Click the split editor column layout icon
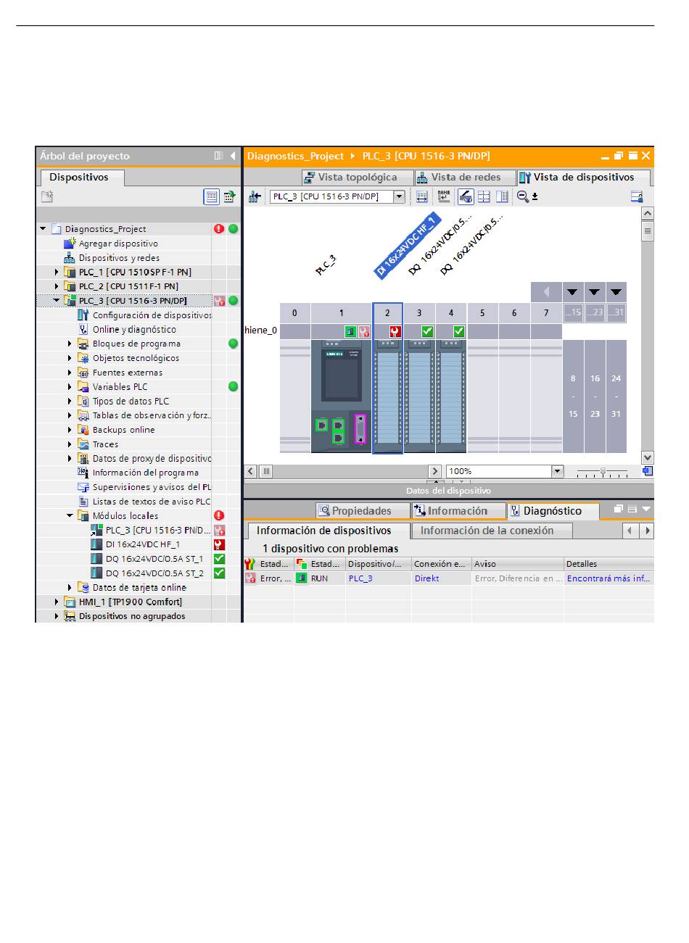The width and height of the screenshot is (689, 943). (x=502, y=196)
